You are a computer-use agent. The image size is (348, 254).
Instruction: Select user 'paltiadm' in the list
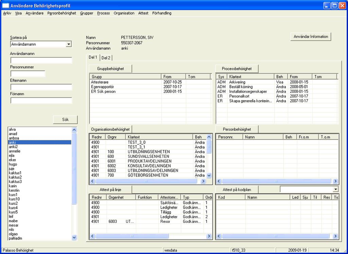(x=39, y=238)
